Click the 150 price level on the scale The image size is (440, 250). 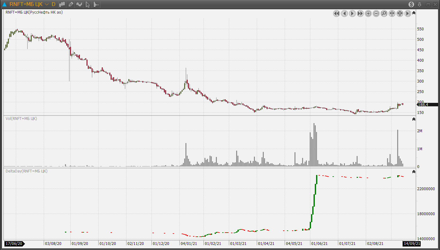(420, 113)
